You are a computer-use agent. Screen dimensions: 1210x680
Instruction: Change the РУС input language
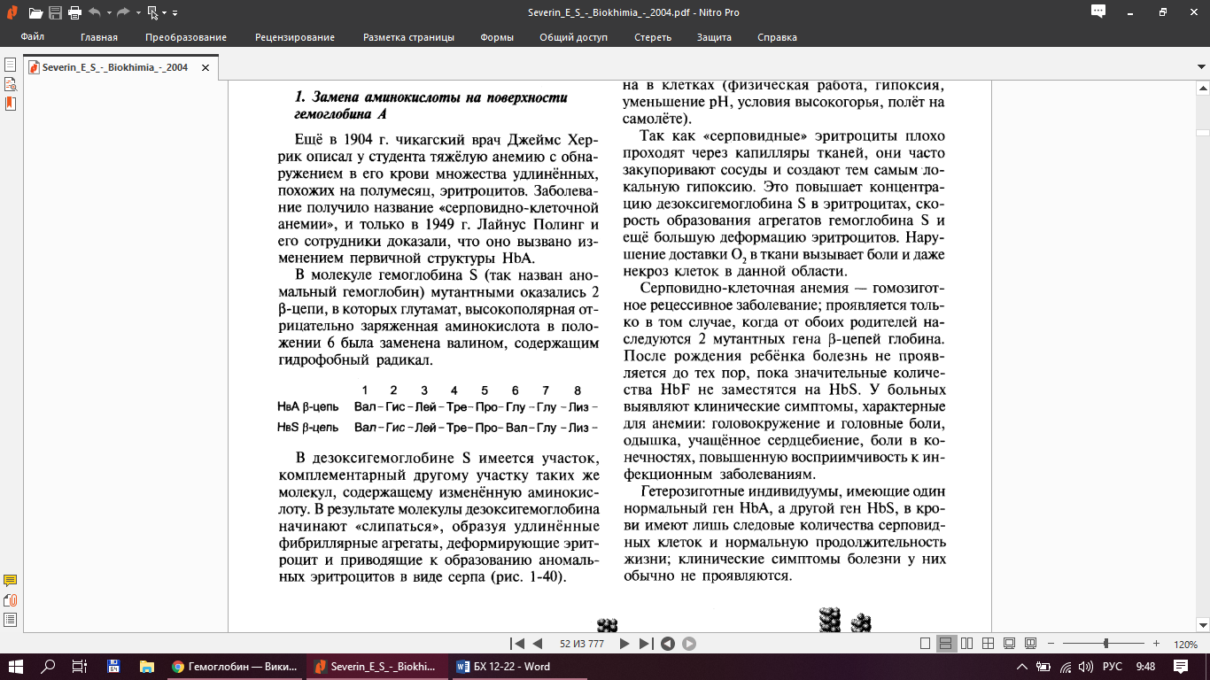pyautogui.click(x=1113, y=667)
